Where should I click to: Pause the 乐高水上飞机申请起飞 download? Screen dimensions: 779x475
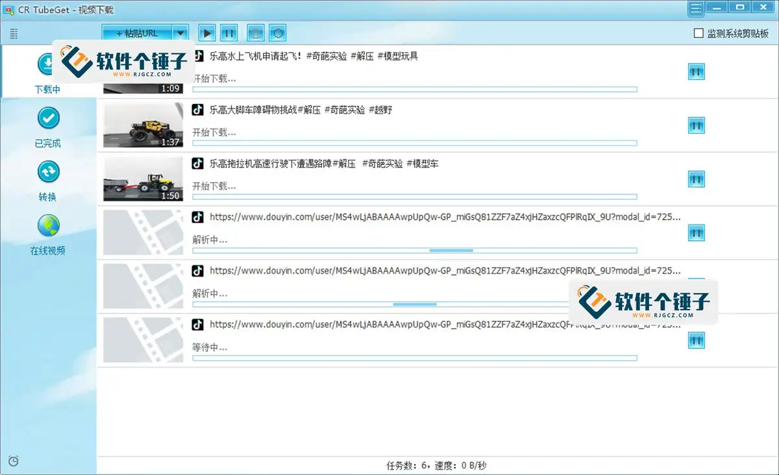[697, 72]
